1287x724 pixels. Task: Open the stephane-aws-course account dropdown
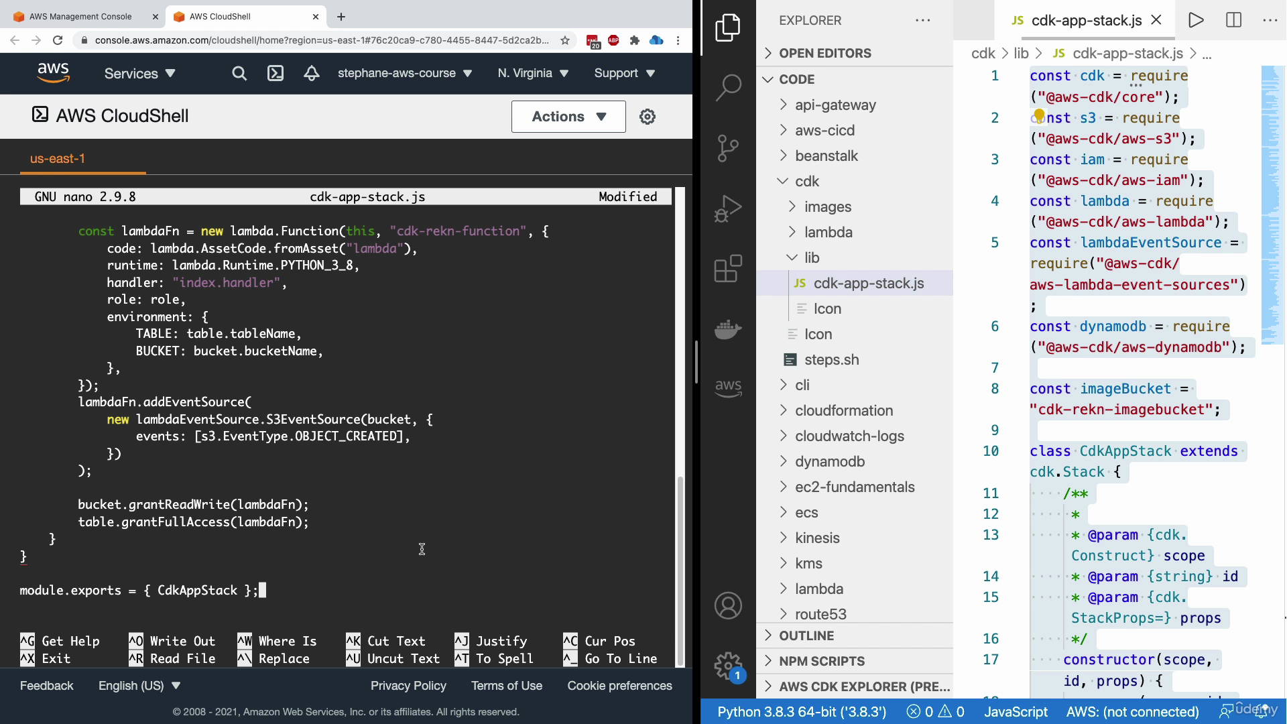pyautogui.click(x=405, y=73)
